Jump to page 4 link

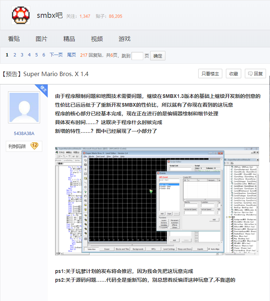(29, 55)
